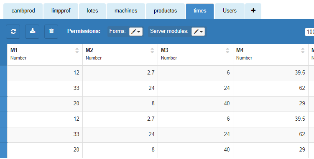314x159 pixels.
Task: Select the active times tab
Action: 200,11
